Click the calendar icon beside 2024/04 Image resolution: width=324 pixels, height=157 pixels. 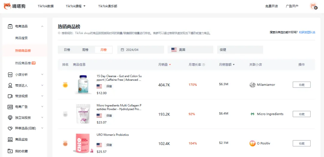(122, 50)
